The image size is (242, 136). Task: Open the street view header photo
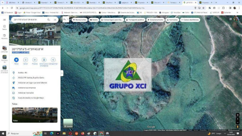point(35,34)
